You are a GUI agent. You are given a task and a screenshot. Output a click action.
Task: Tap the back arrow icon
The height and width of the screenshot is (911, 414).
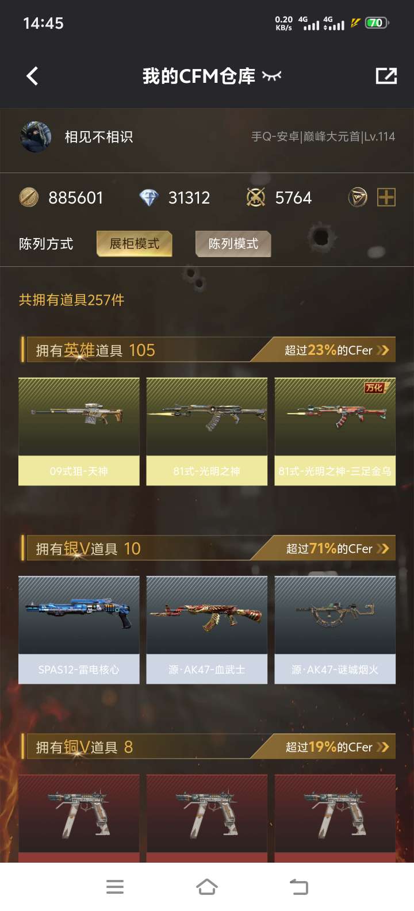coord(32,76)
